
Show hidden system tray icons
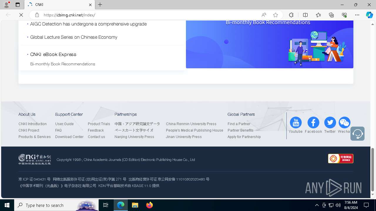317,205
